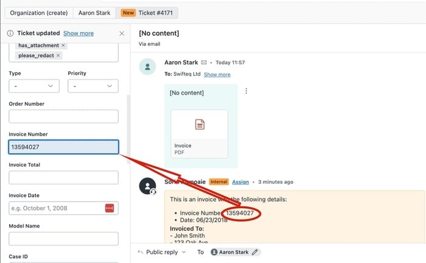Click the user icon in the Aaron Stark recipient chip

(214, 252)
